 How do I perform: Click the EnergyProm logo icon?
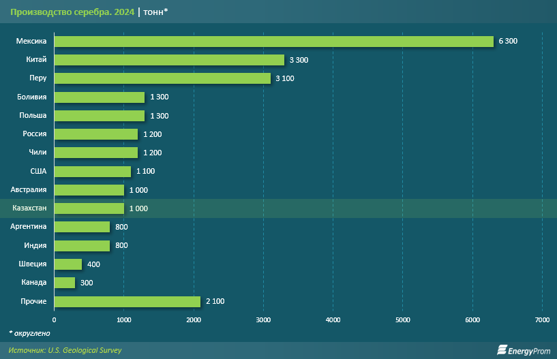click(503, 350)
